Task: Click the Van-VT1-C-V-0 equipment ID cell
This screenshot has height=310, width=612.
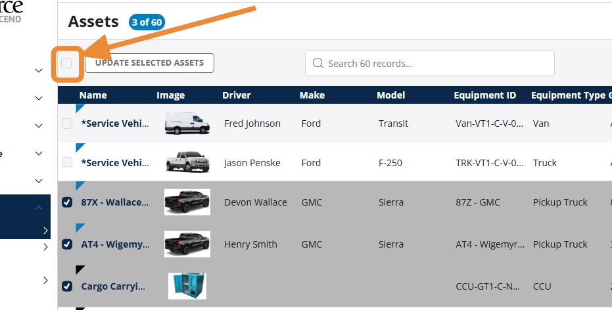Action: (x=490, y=123)
